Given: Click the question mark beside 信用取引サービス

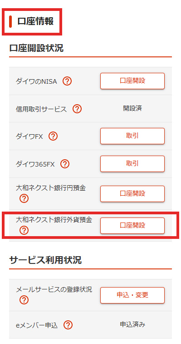Looking at the screenshot, I should (77, 109).
